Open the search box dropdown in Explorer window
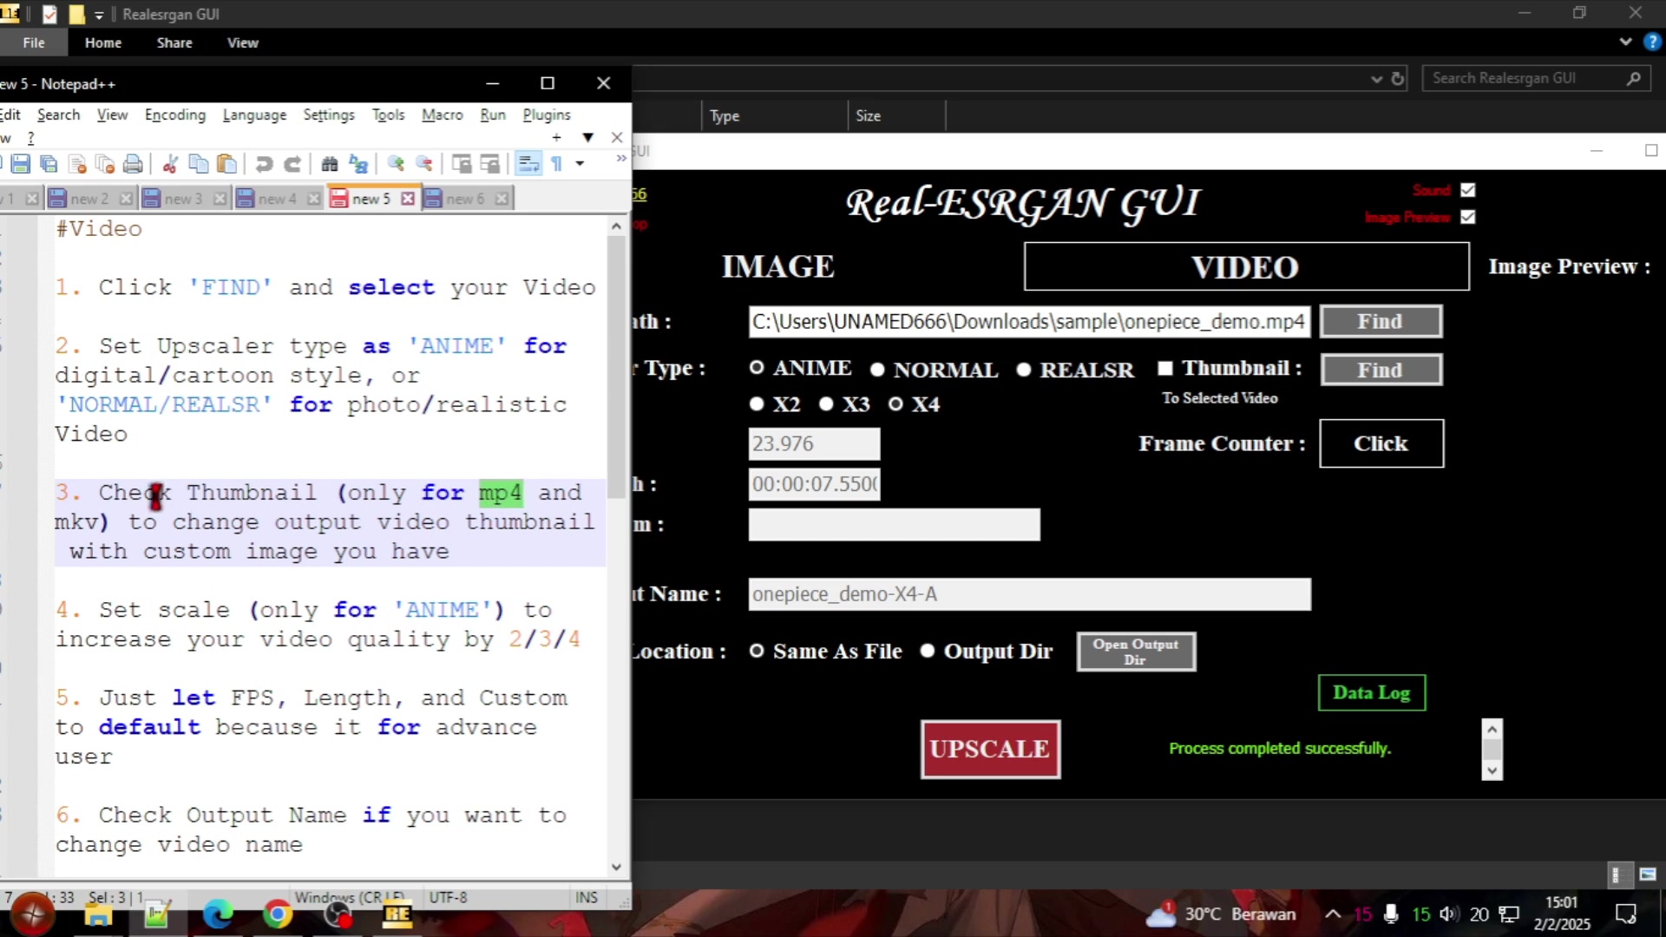 click(x=1376, y=78)
